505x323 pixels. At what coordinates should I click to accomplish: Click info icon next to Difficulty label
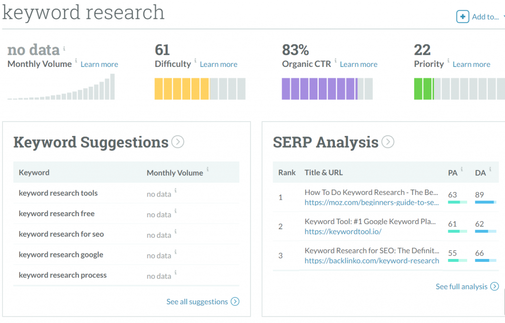coord(195,61)
